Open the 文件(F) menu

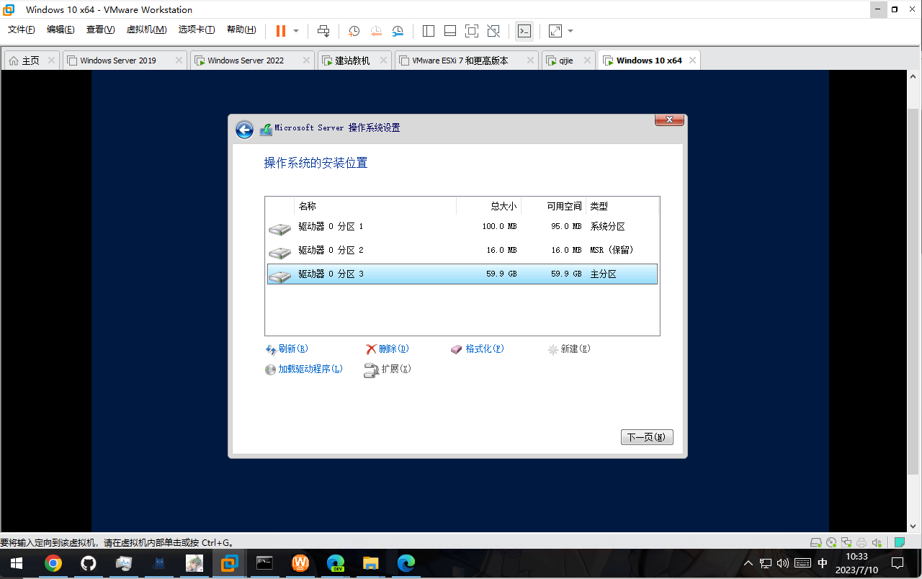[22, 30]
